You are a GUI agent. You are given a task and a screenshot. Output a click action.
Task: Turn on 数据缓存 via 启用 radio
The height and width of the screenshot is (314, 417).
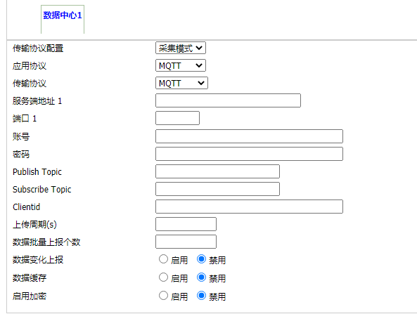[x=163, y=277]
